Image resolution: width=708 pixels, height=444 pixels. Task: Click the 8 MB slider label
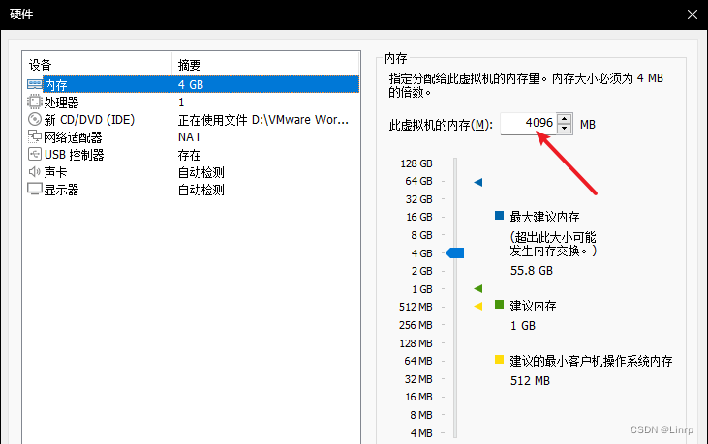click(x=421, y=415)
